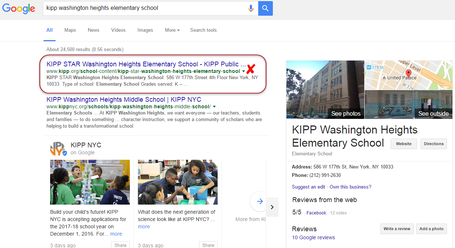The image size is (455, 248).
Task: Expand 'more' on the science generation post
Action: pyautogui.click(x=144, y=226)
